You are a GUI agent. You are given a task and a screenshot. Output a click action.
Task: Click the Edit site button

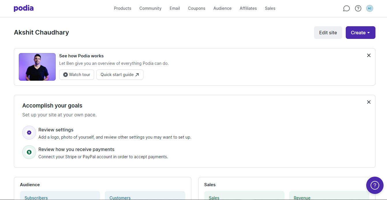(x=328, y=33)
